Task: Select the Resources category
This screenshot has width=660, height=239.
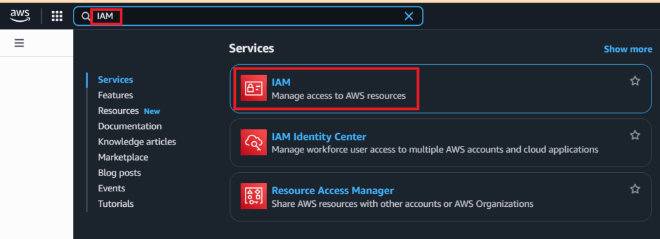Action: 119,111
